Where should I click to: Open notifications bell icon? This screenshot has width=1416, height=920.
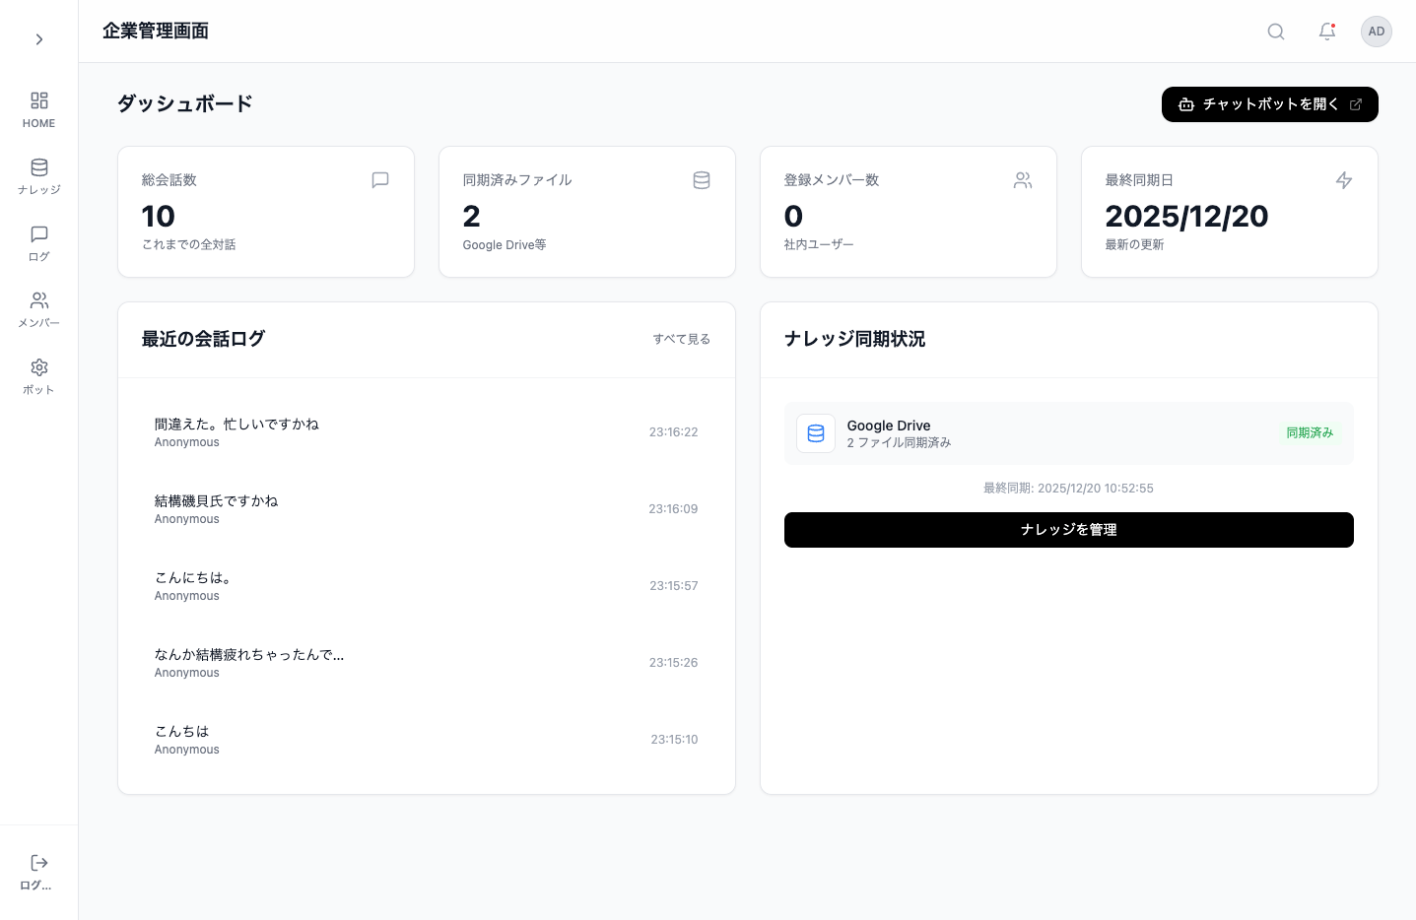pyautogui.click(x=1327, y=32)
